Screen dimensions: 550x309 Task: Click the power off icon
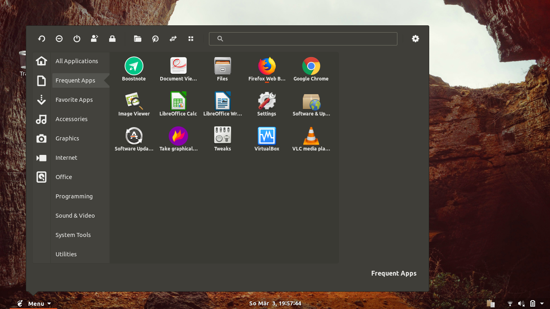click(77, 39)
